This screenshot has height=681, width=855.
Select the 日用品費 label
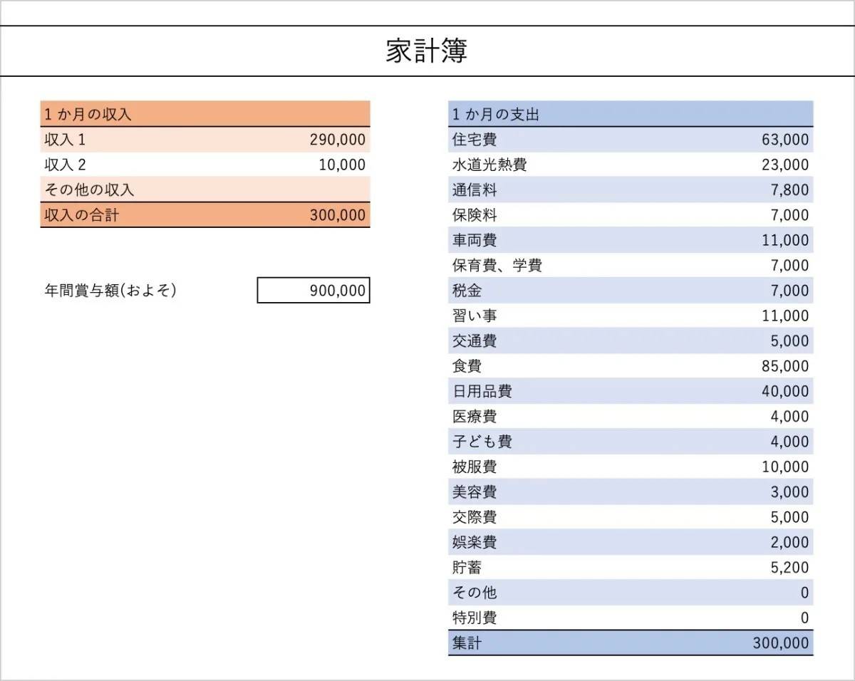482,391
